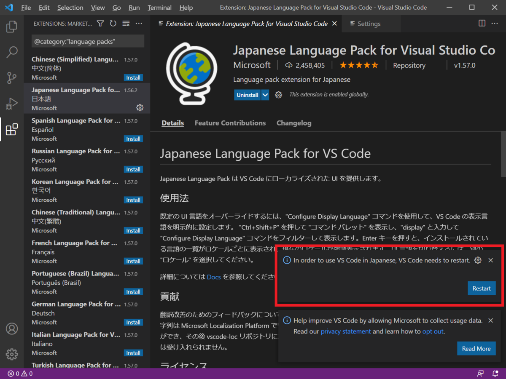The height and width of the screenshot is (379, 506).
Task: Click the Japanese Language Pack globe icon
Action: coord(191,74)
